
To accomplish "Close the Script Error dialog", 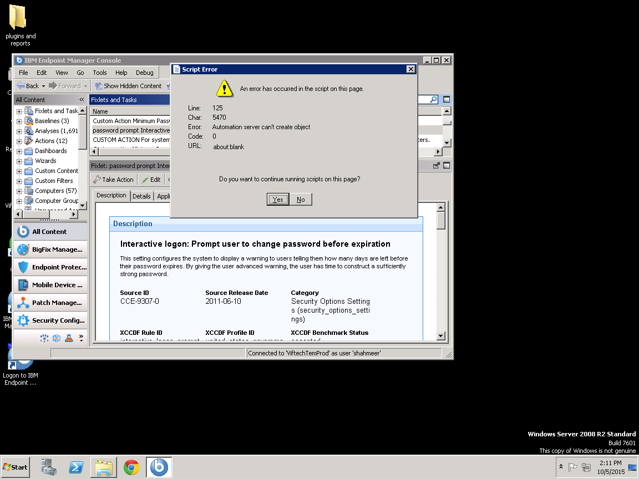I will pyautogui.click(x=411, y=69).
